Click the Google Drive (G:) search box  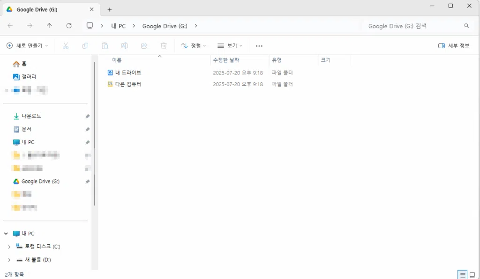(x=412, y=26)
